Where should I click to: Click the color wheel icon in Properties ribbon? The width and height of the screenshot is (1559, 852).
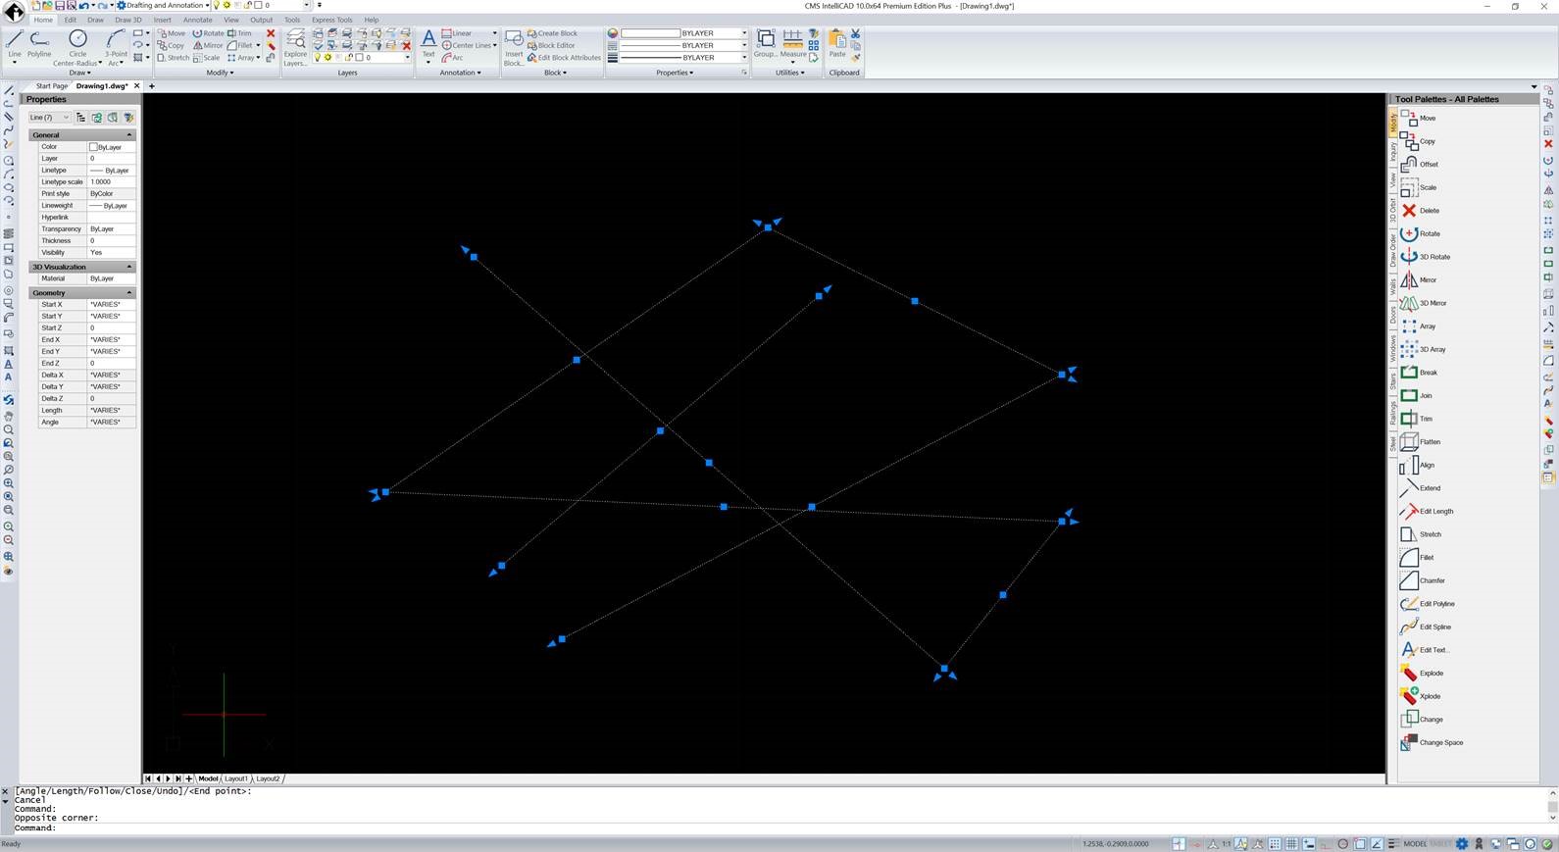(x=613, y=33)
